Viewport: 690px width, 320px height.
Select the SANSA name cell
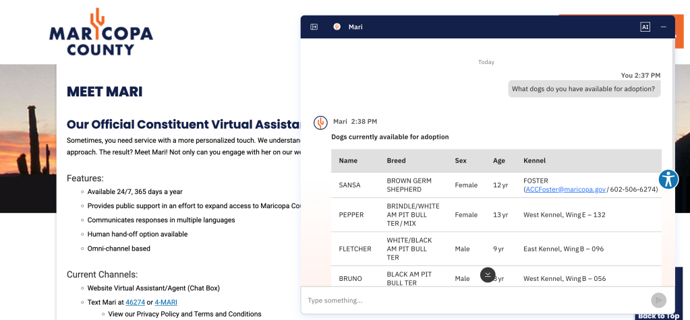pos(349,185)
